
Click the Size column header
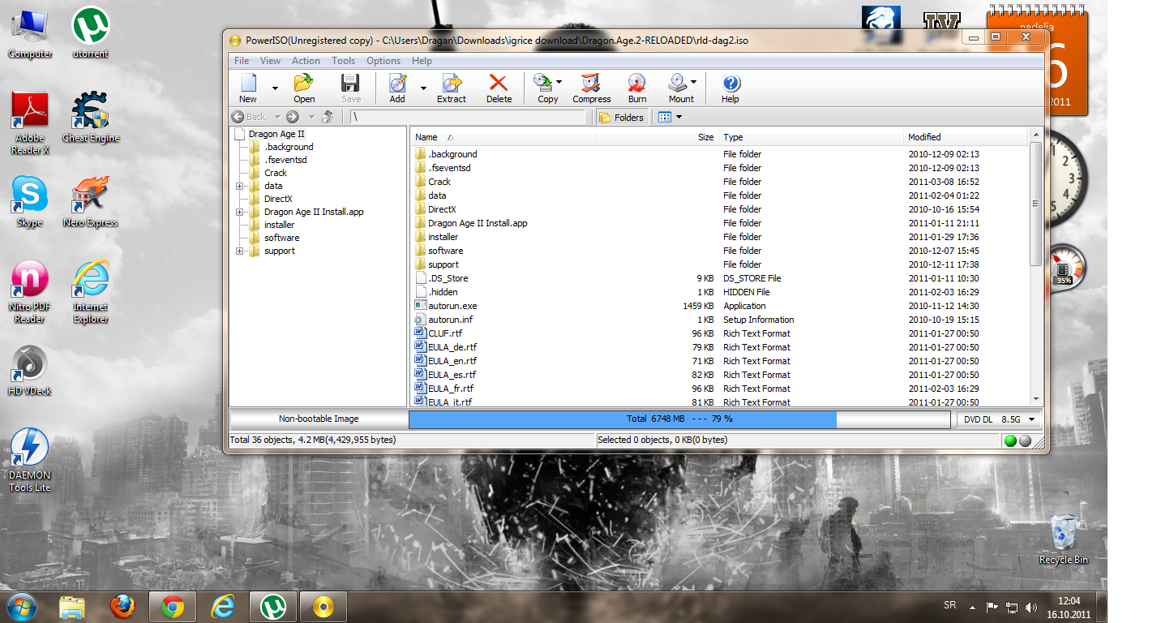[657, 137]
